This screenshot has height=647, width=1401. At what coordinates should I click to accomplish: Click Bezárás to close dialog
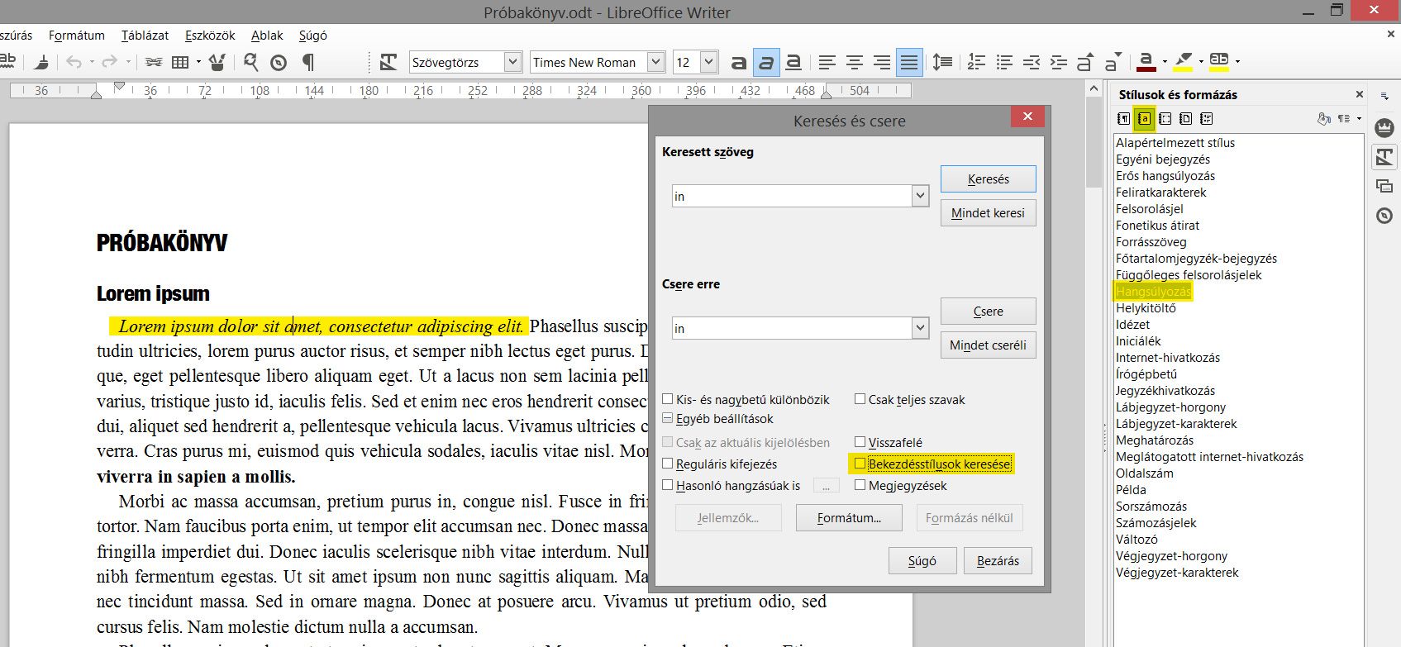point(998,560)
